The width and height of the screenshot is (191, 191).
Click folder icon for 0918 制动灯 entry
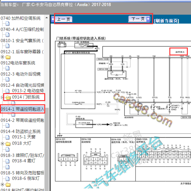(8, 185)
